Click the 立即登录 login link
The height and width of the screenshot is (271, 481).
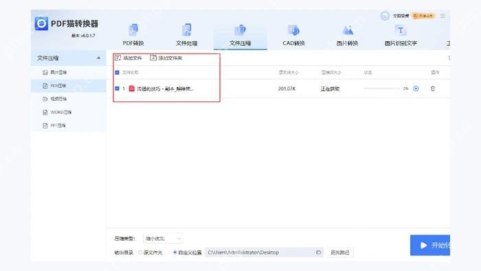[x=401, y=16]
